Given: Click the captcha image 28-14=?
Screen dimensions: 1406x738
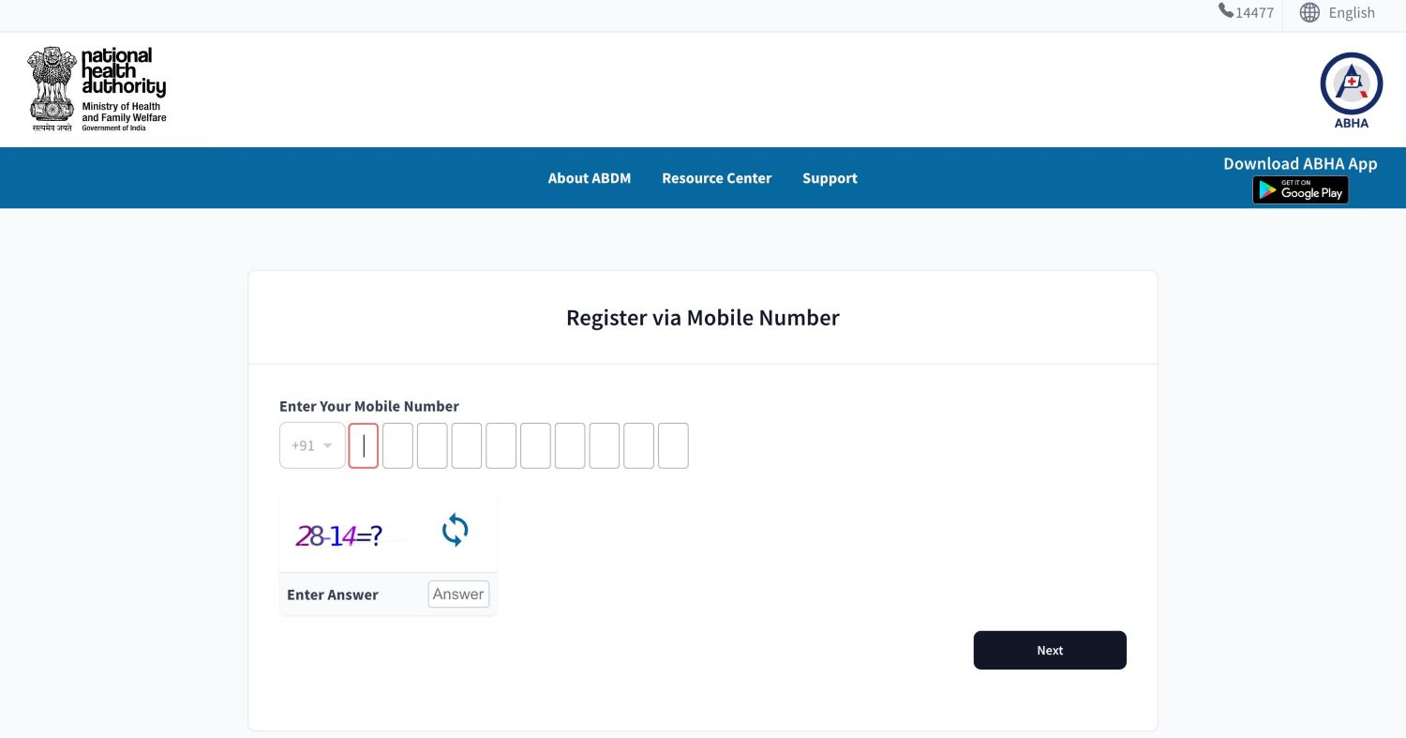Looking at the screenshot, I should [339, 536].
